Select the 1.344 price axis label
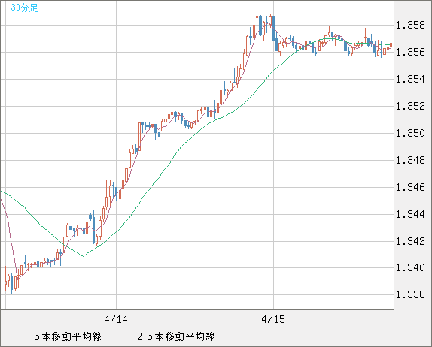The image size is (432, 347). click(410, 214)
